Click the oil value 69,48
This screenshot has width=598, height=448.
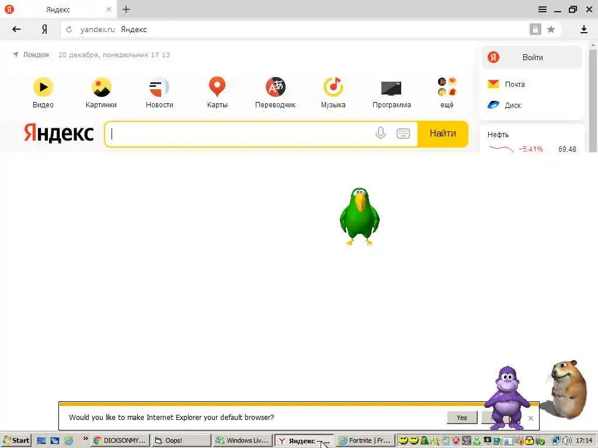tap(567, 149)
